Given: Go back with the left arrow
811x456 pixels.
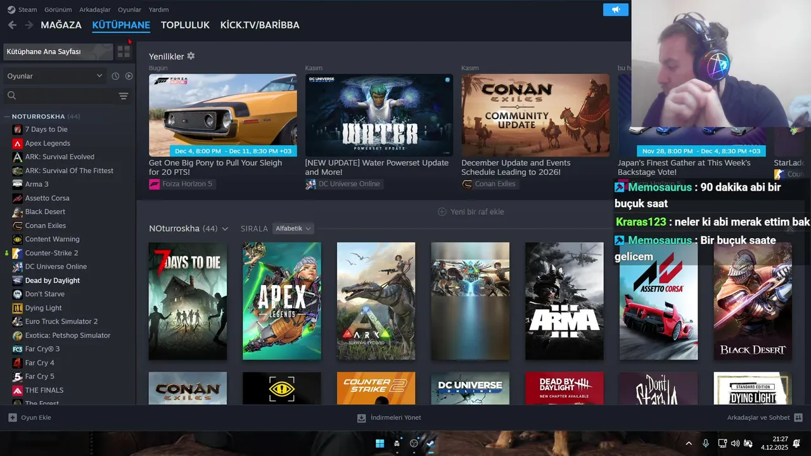Looking at the screenshot, I should click(x=12, y=25).
